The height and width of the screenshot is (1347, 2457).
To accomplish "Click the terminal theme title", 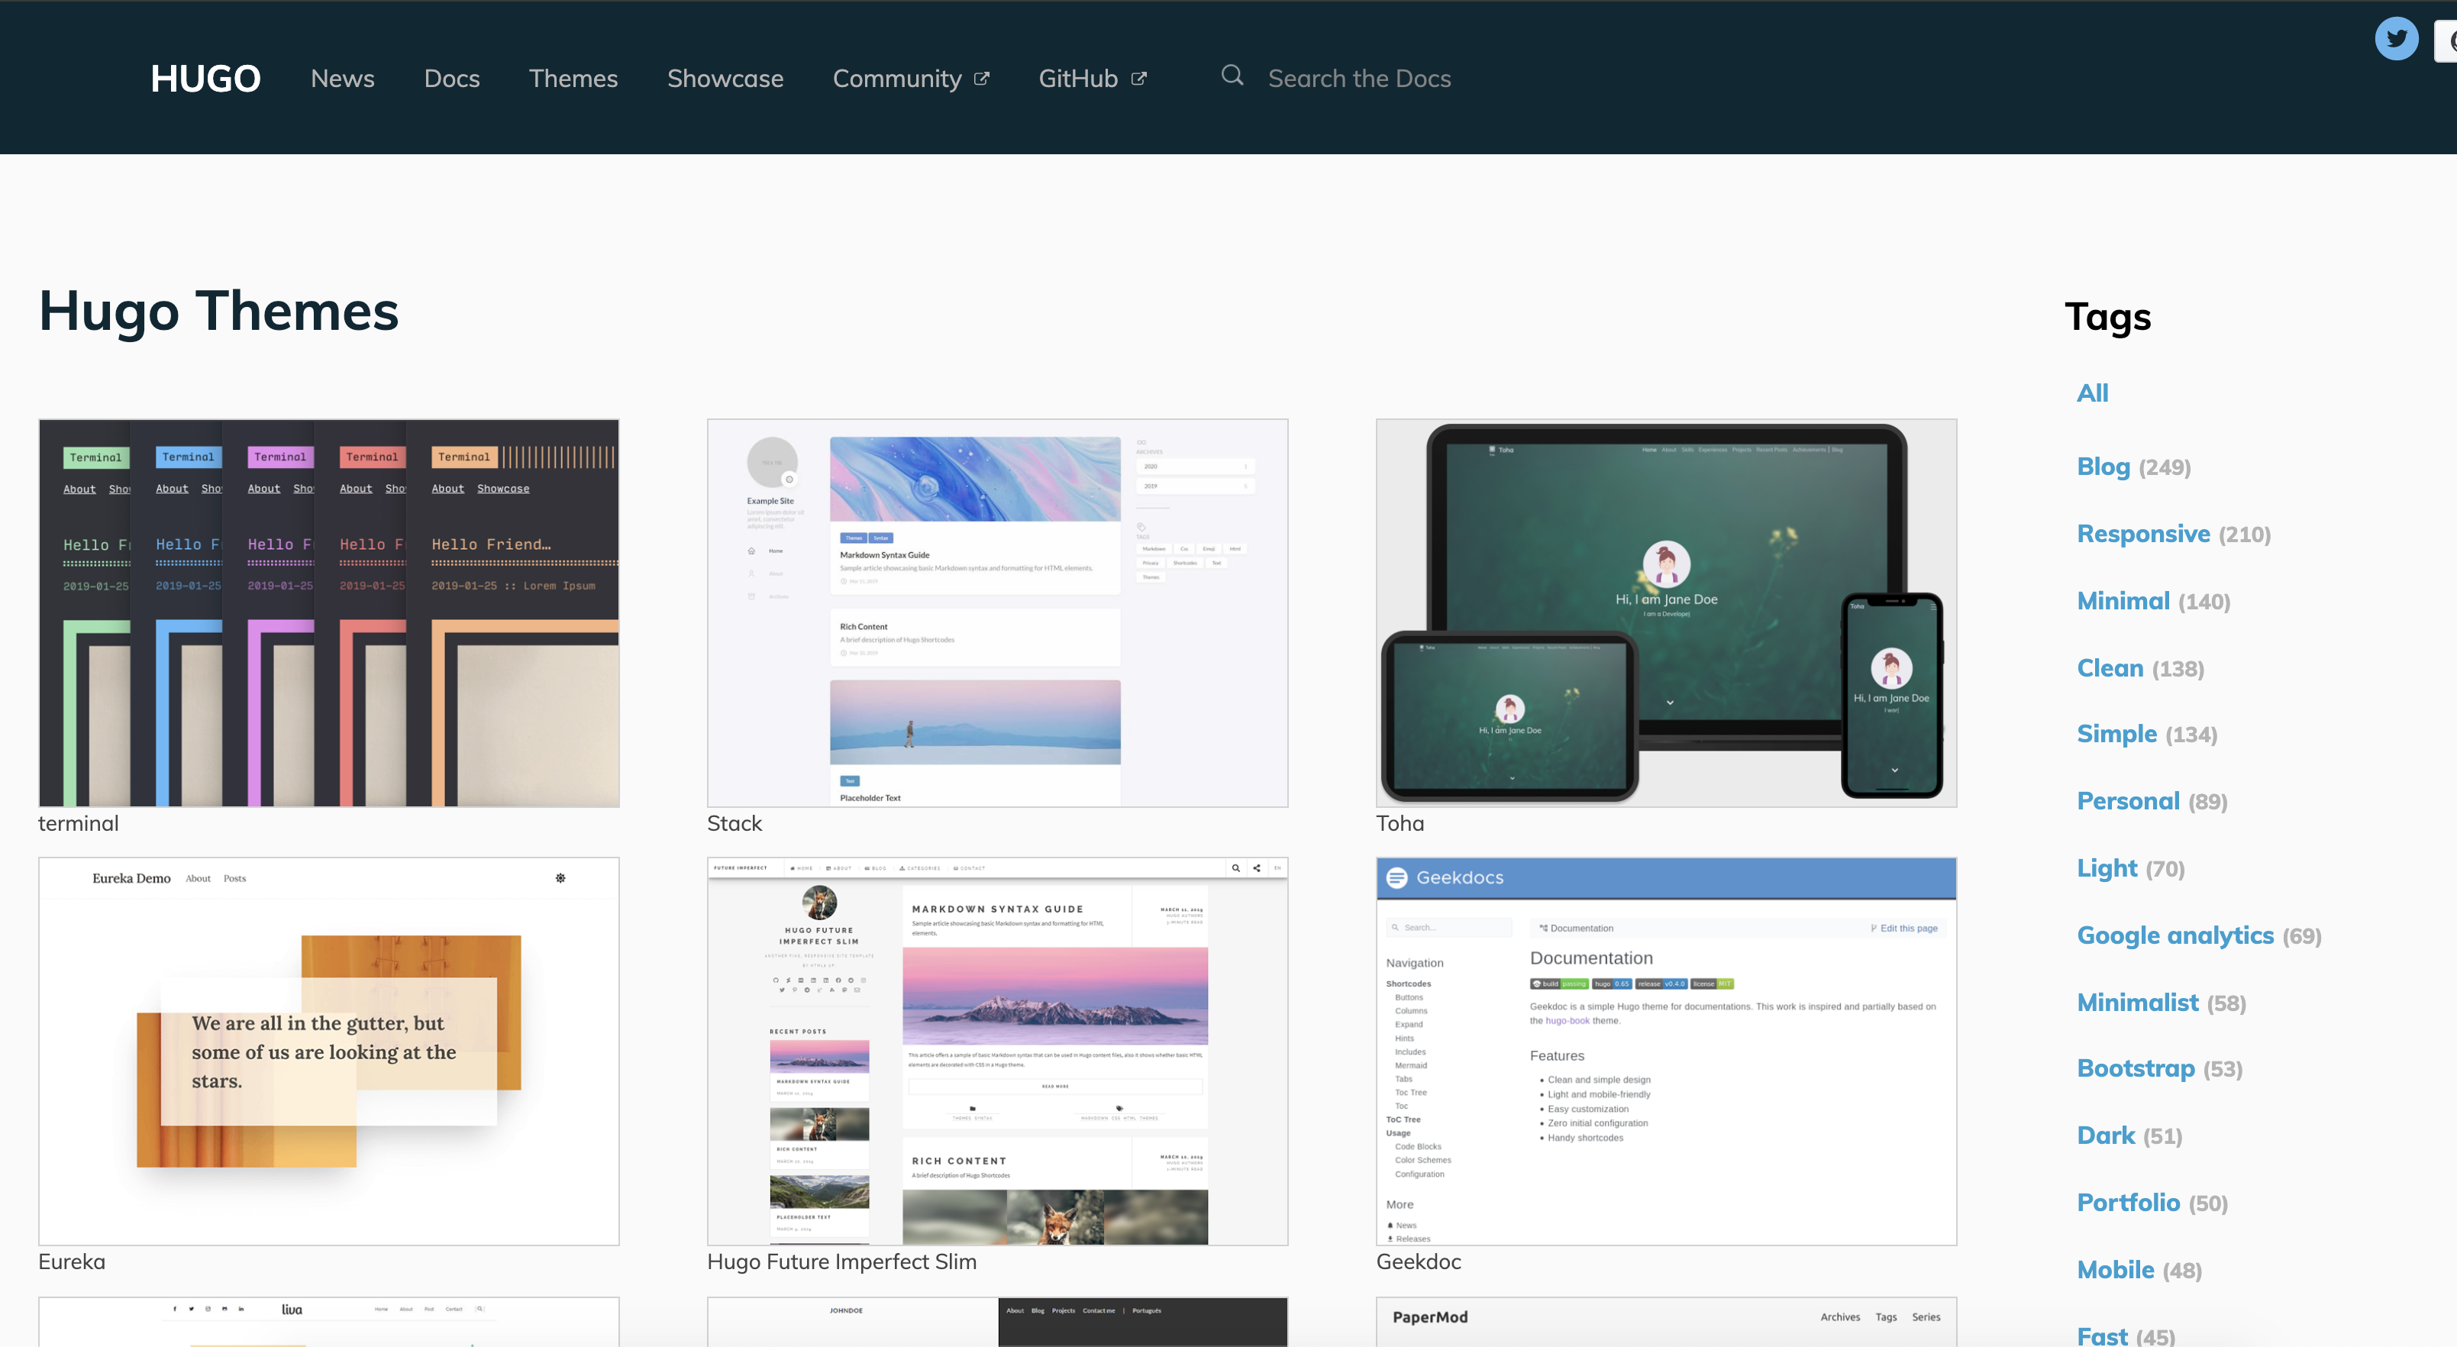I will pos(78,823).
